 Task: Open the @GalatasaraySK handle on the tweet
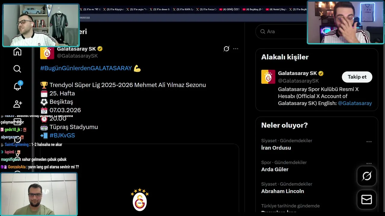[x=77, y=56]
